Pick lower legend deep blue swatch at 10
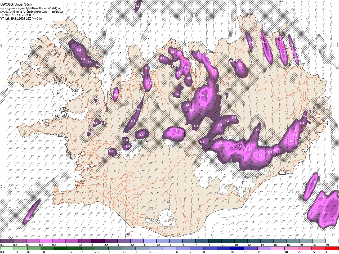Image resolution: width=339 pixels, height=254 pixels. click(237, 248)
